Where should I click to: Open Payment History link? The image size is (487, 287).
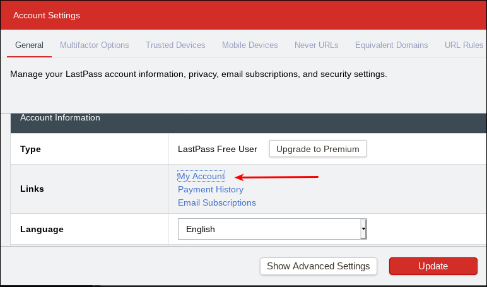pyautogui.click(x=211, y=189)
